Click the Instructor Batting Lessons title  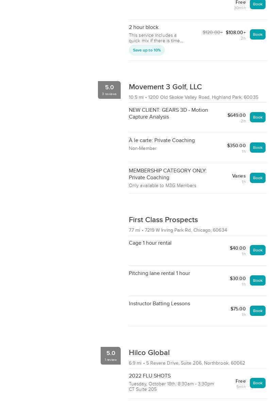pyautogui.click(x=159, y=304)
